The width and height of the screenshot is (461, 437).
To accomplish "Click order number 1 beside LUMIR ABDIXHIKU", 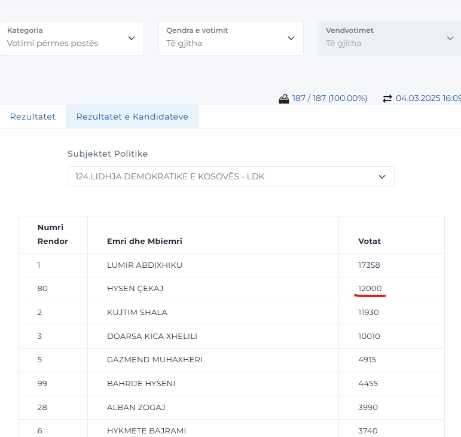I will click(x=39, y=265).
